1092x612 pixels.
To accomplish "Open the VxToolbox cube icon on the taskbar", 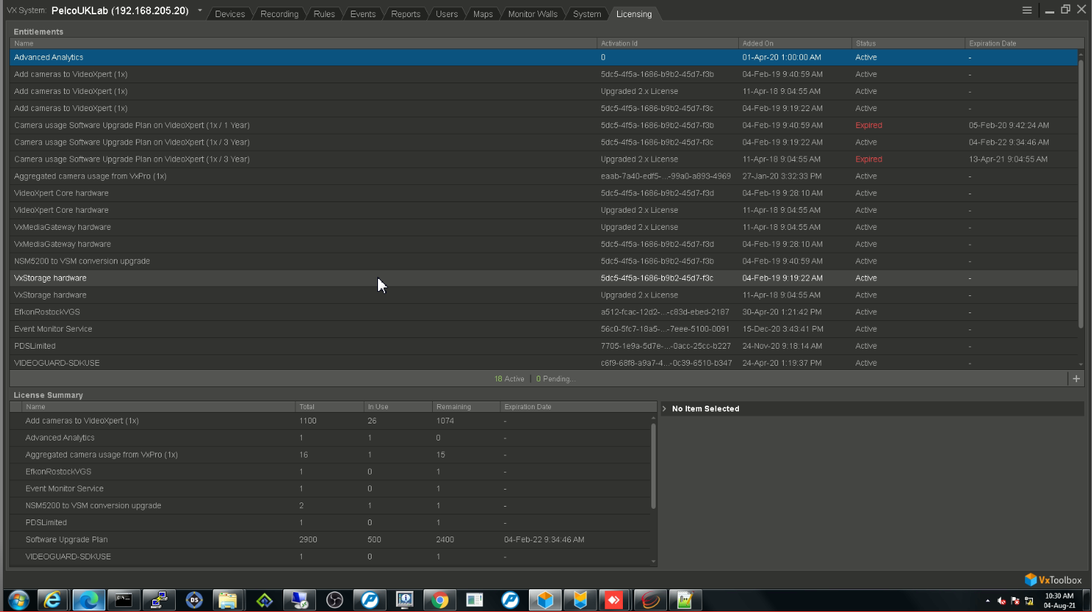I will tap(545, 600).
